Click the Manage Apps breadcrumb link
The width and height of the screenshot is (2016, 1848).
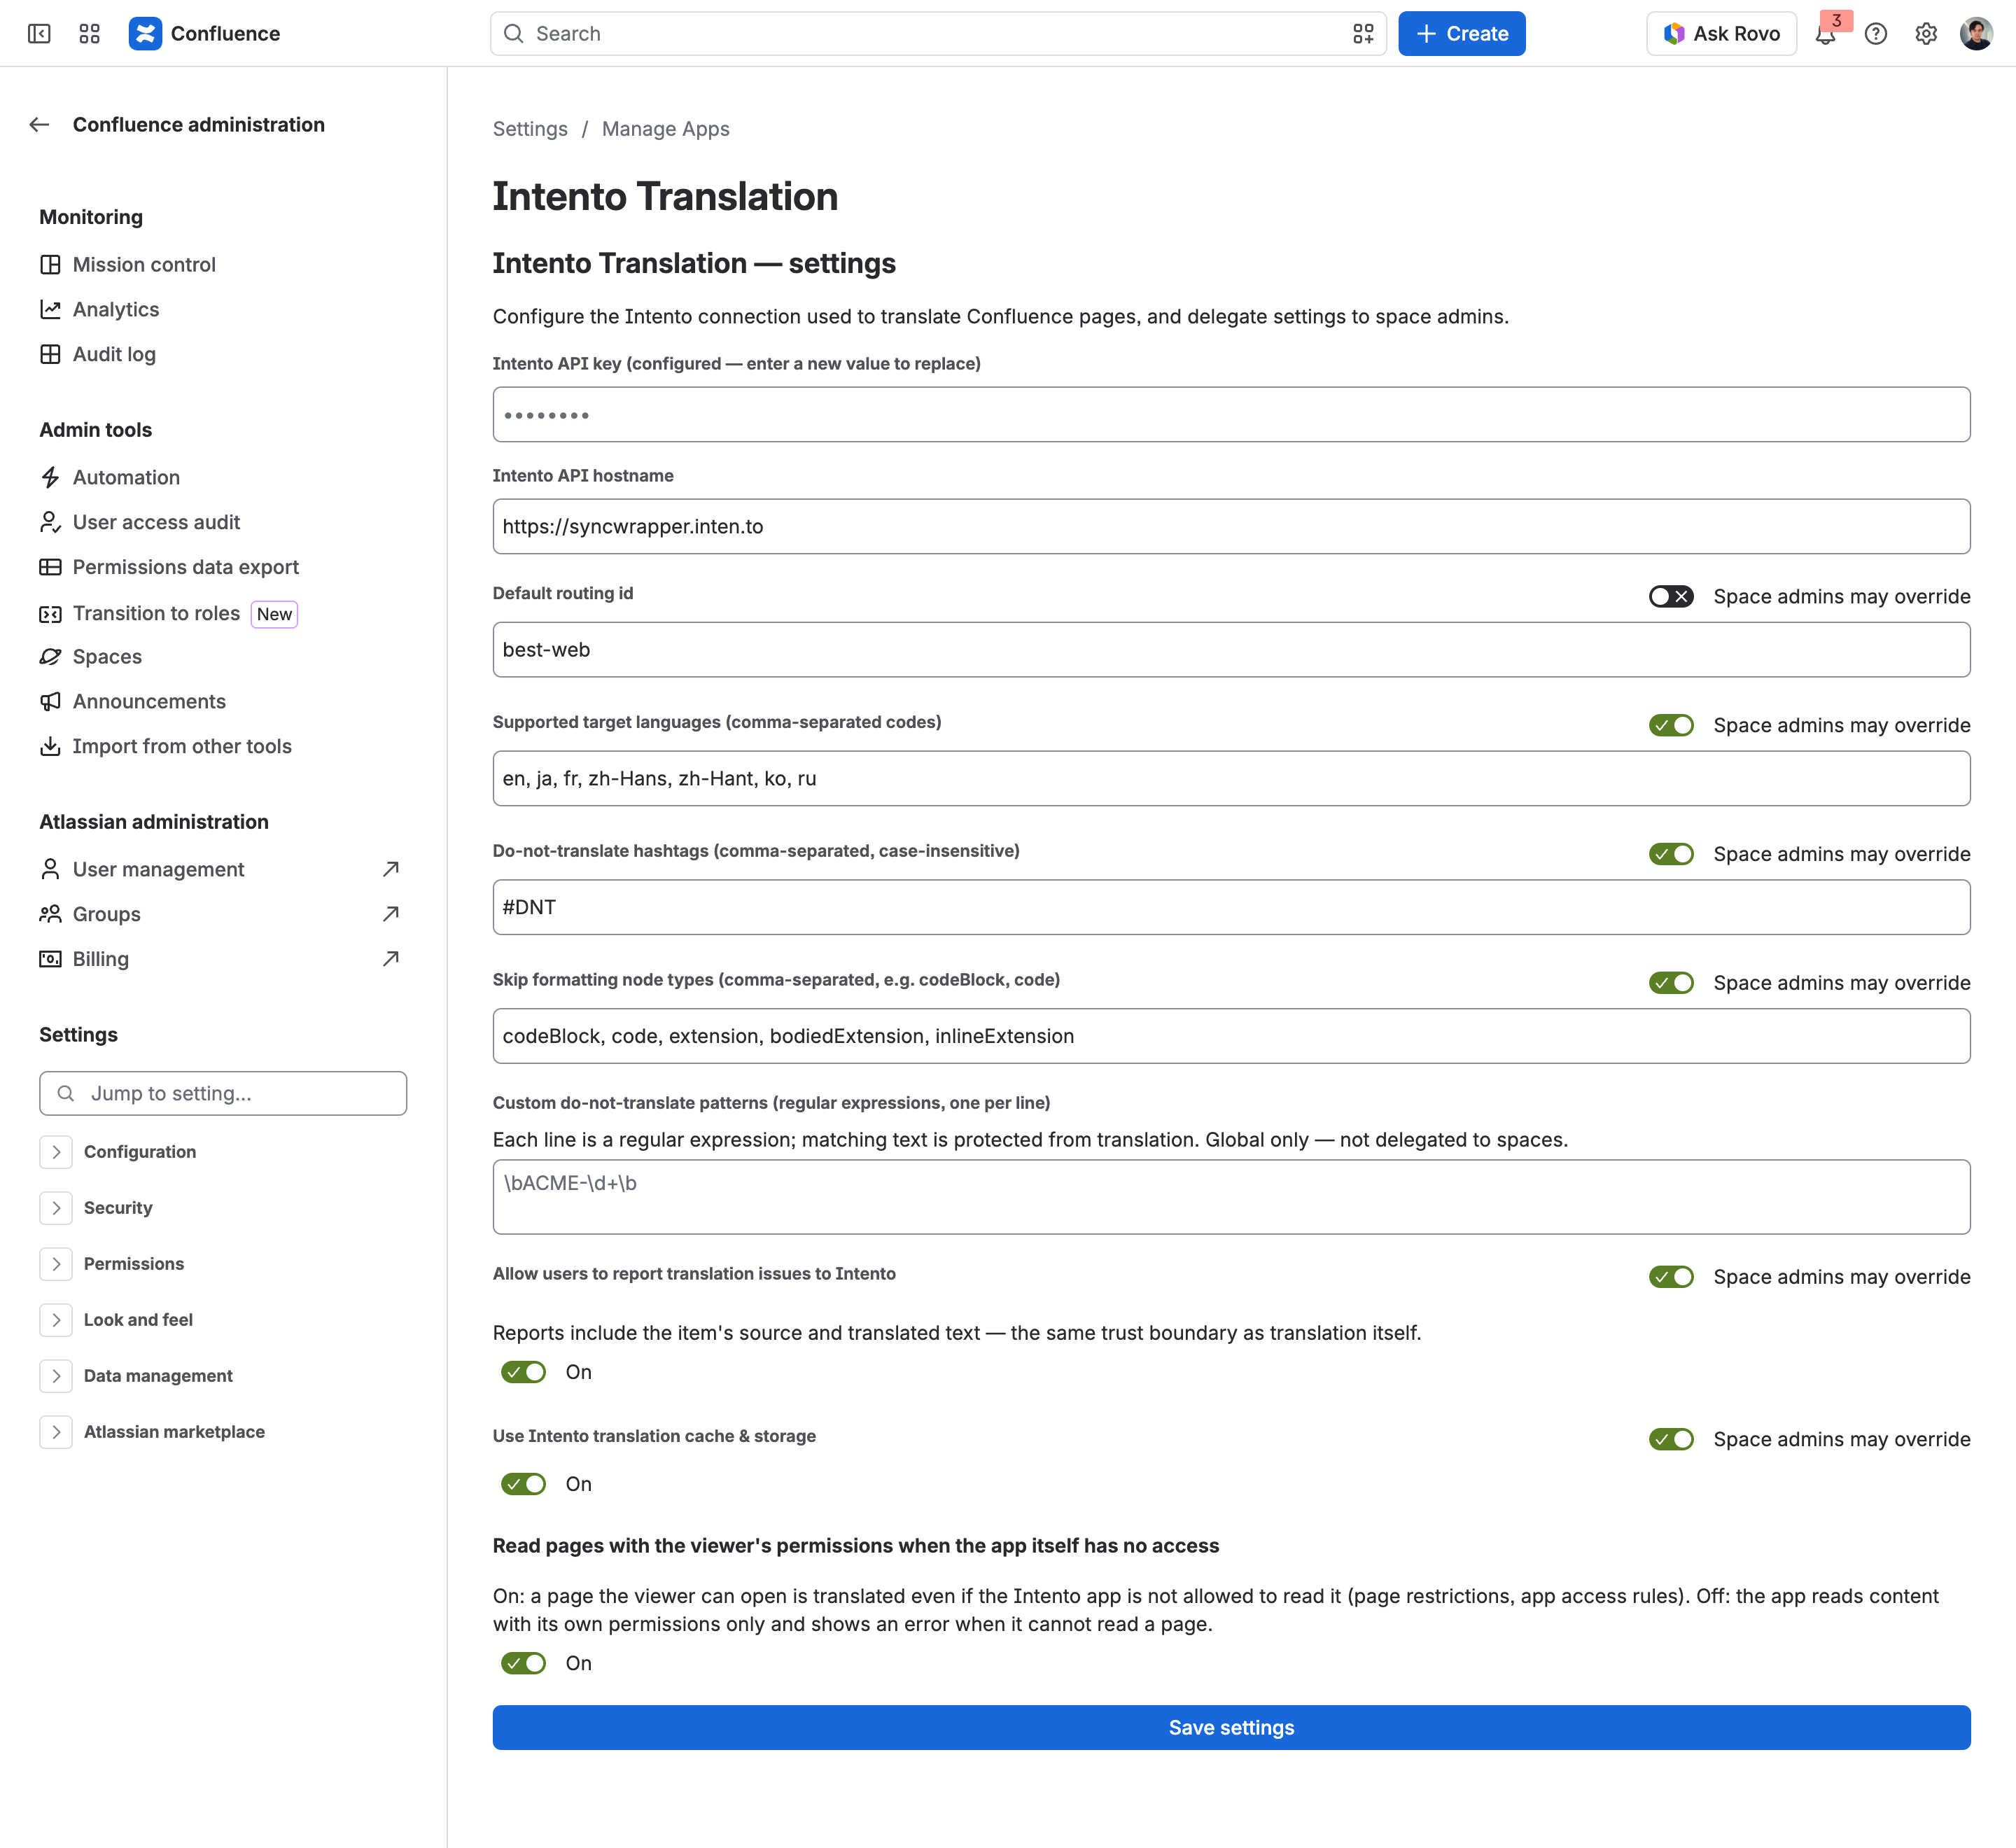coord(666,129)
